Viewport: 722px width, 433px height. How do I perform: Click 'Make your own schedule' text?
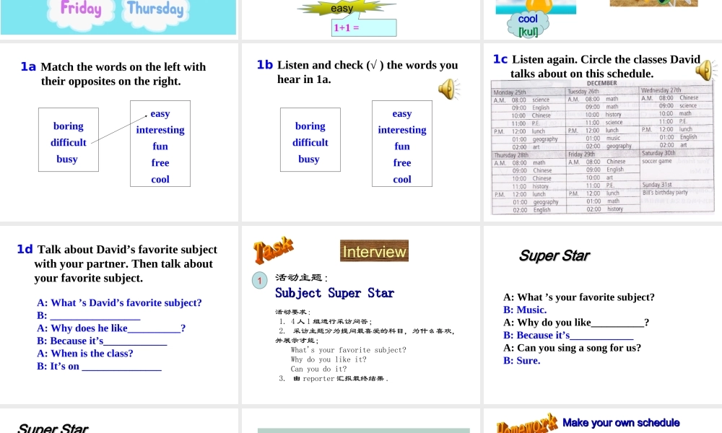(621, 422)
